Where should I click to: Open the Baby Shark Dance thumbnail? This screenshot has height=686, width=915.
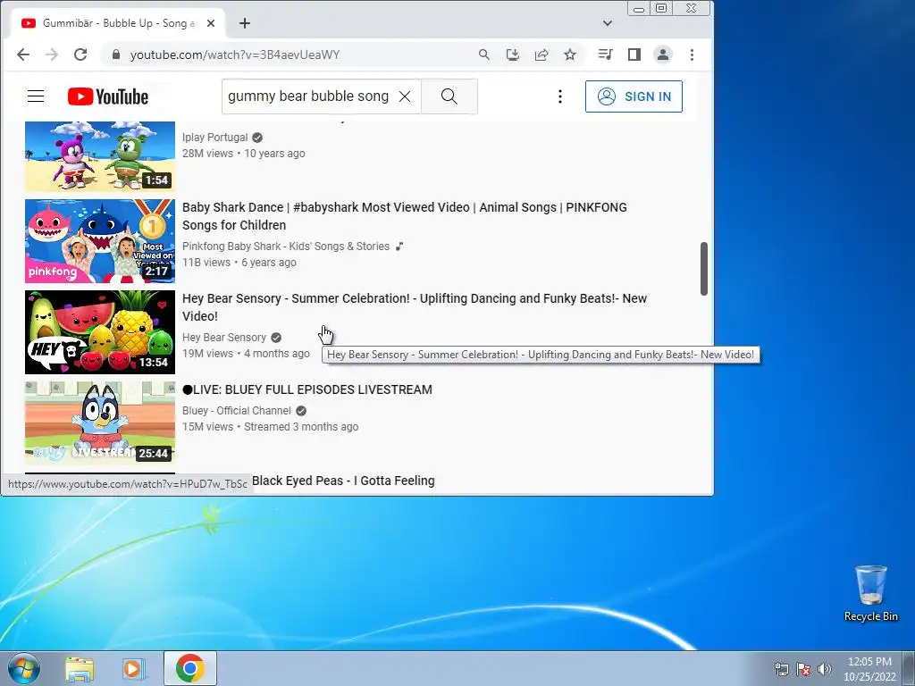(x=100, y=241)
